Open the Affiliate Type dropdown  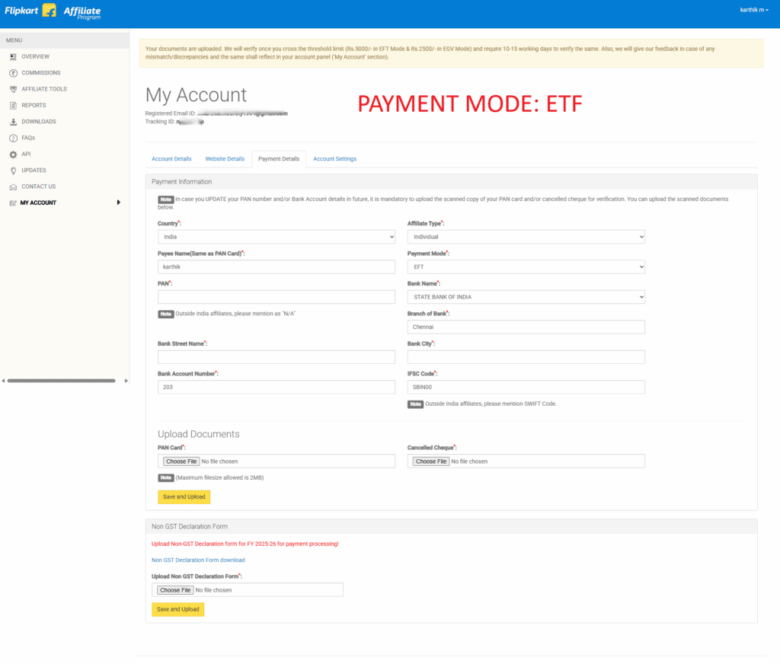coord(526,238)
